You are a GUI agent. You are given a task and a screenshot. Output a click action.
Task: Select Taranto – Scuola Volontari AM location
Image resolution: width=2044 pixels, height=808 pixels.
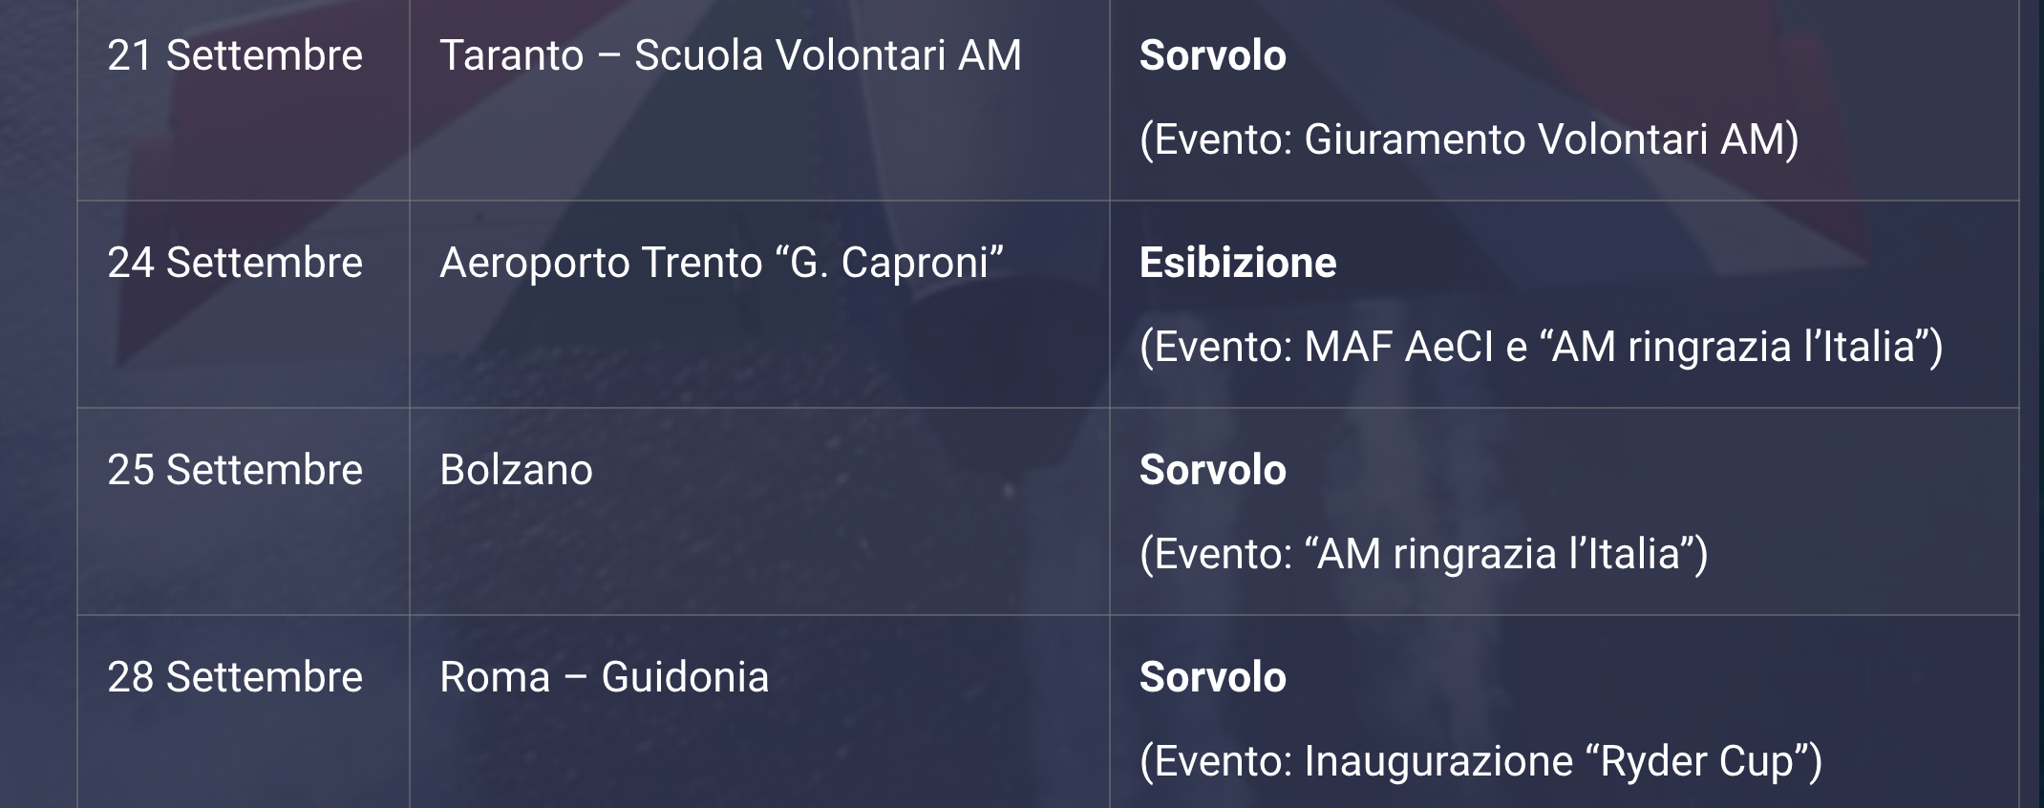coord(731,55)
